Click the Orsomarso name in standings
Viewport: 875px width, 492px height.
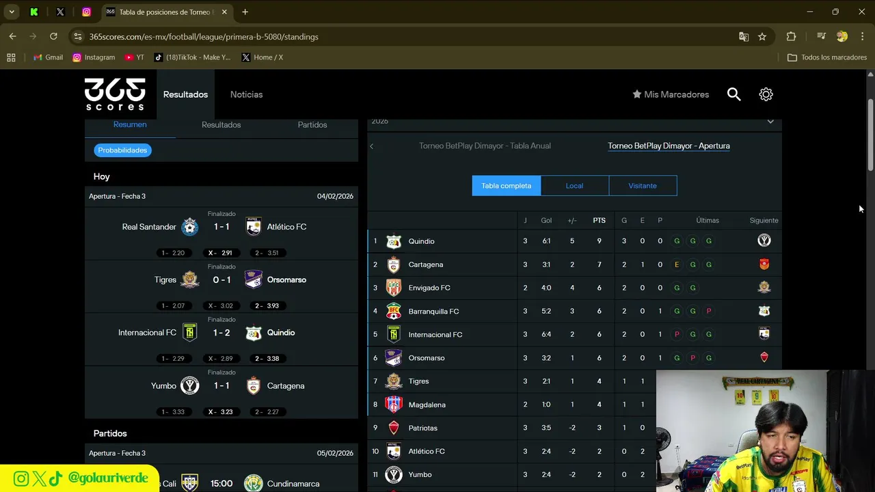point(427,358)
